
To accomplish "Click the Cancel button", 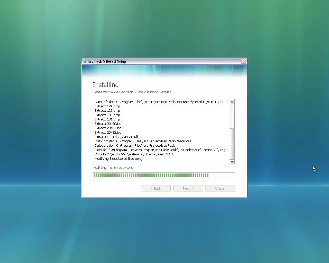I will 220,188.
